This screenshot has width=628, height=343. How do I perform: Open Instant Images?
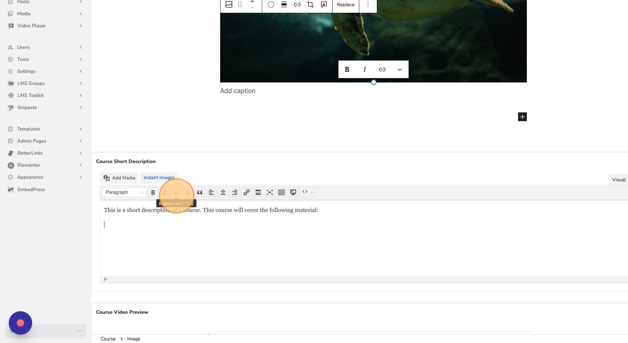coord(159,178)
